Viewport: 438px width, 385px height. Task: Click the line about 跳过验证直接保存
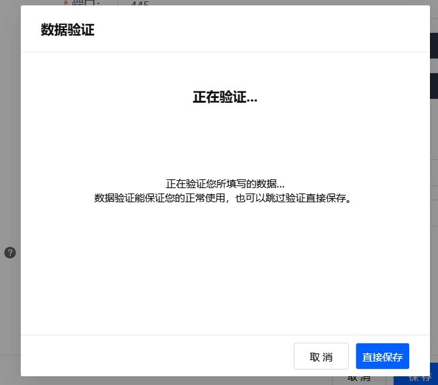click(x=223, y=198)
